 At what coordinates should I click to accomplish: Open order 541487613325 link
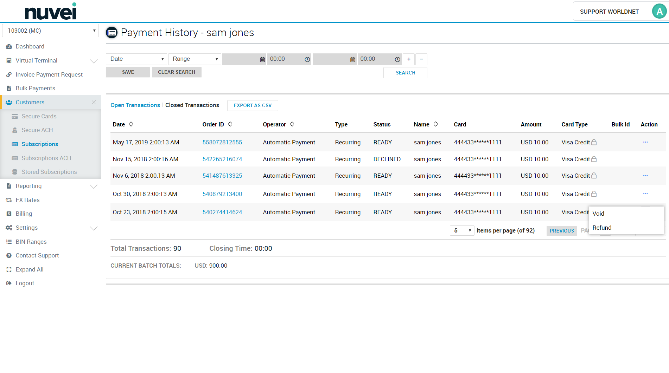tap(222, 176)
